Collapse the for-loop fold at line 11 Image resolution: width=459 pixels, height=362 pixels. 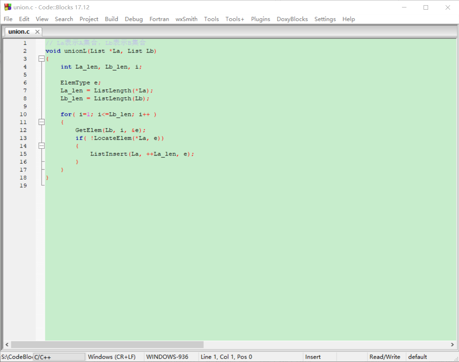coord(41,122)
